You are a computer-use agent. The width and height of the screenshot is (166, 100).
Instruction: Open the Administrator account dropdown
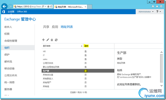(146, 12)
